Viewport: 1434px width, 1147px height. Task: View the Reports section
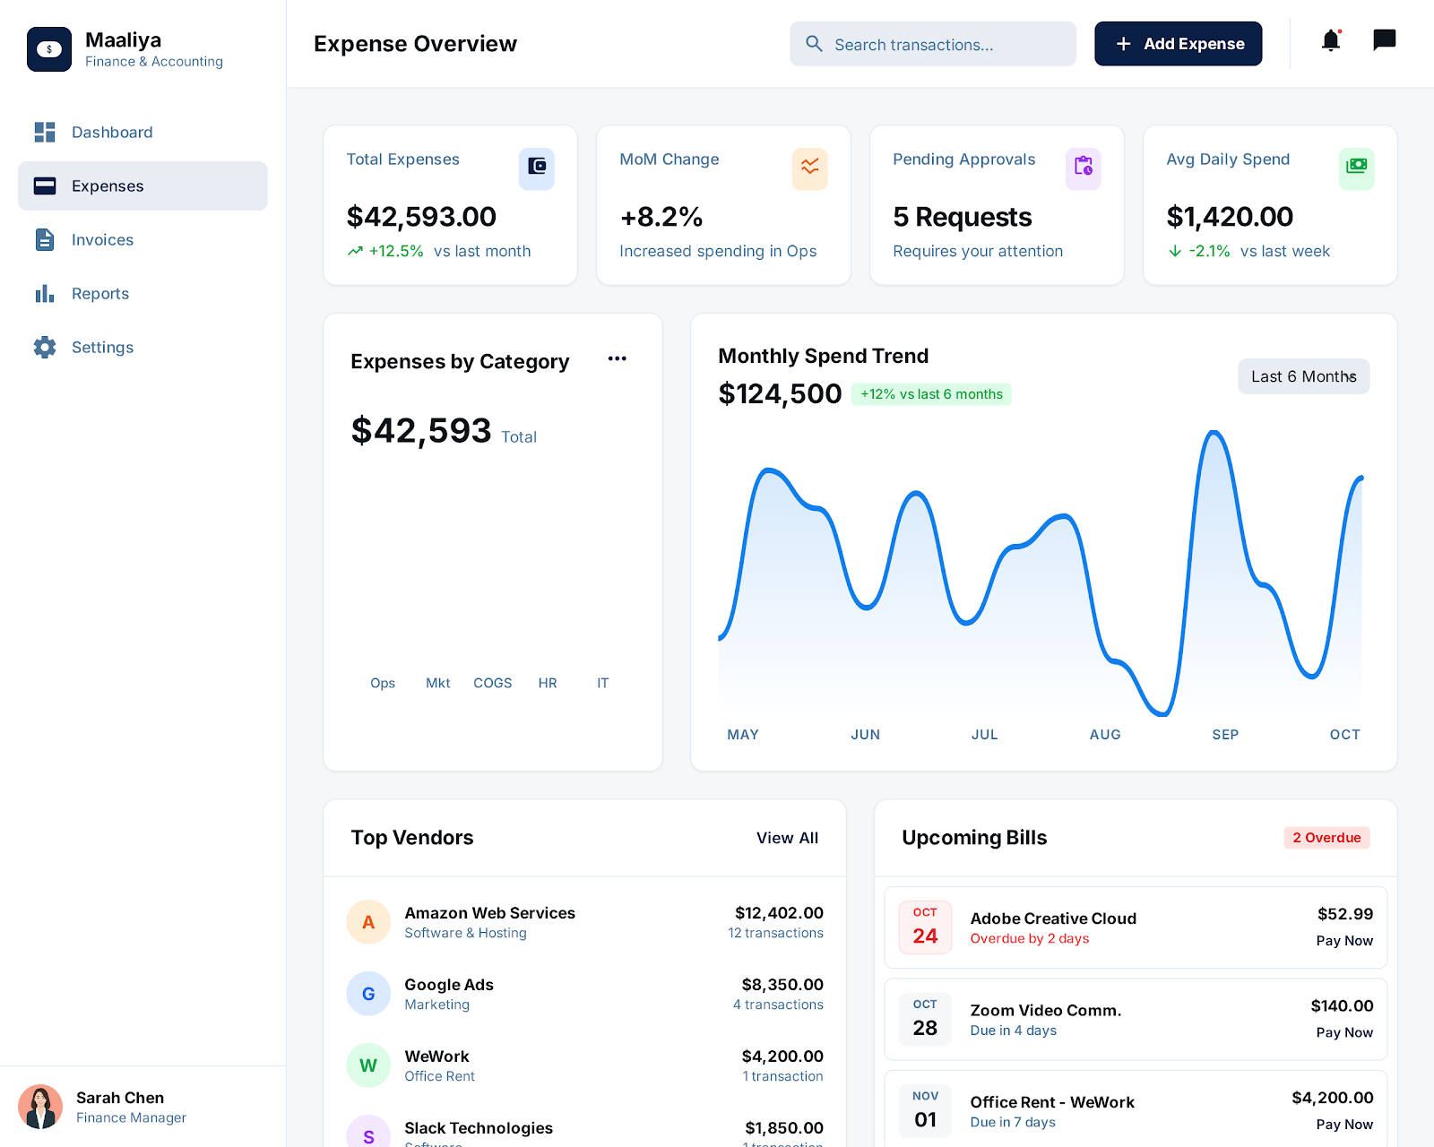[x=99, y=293]
